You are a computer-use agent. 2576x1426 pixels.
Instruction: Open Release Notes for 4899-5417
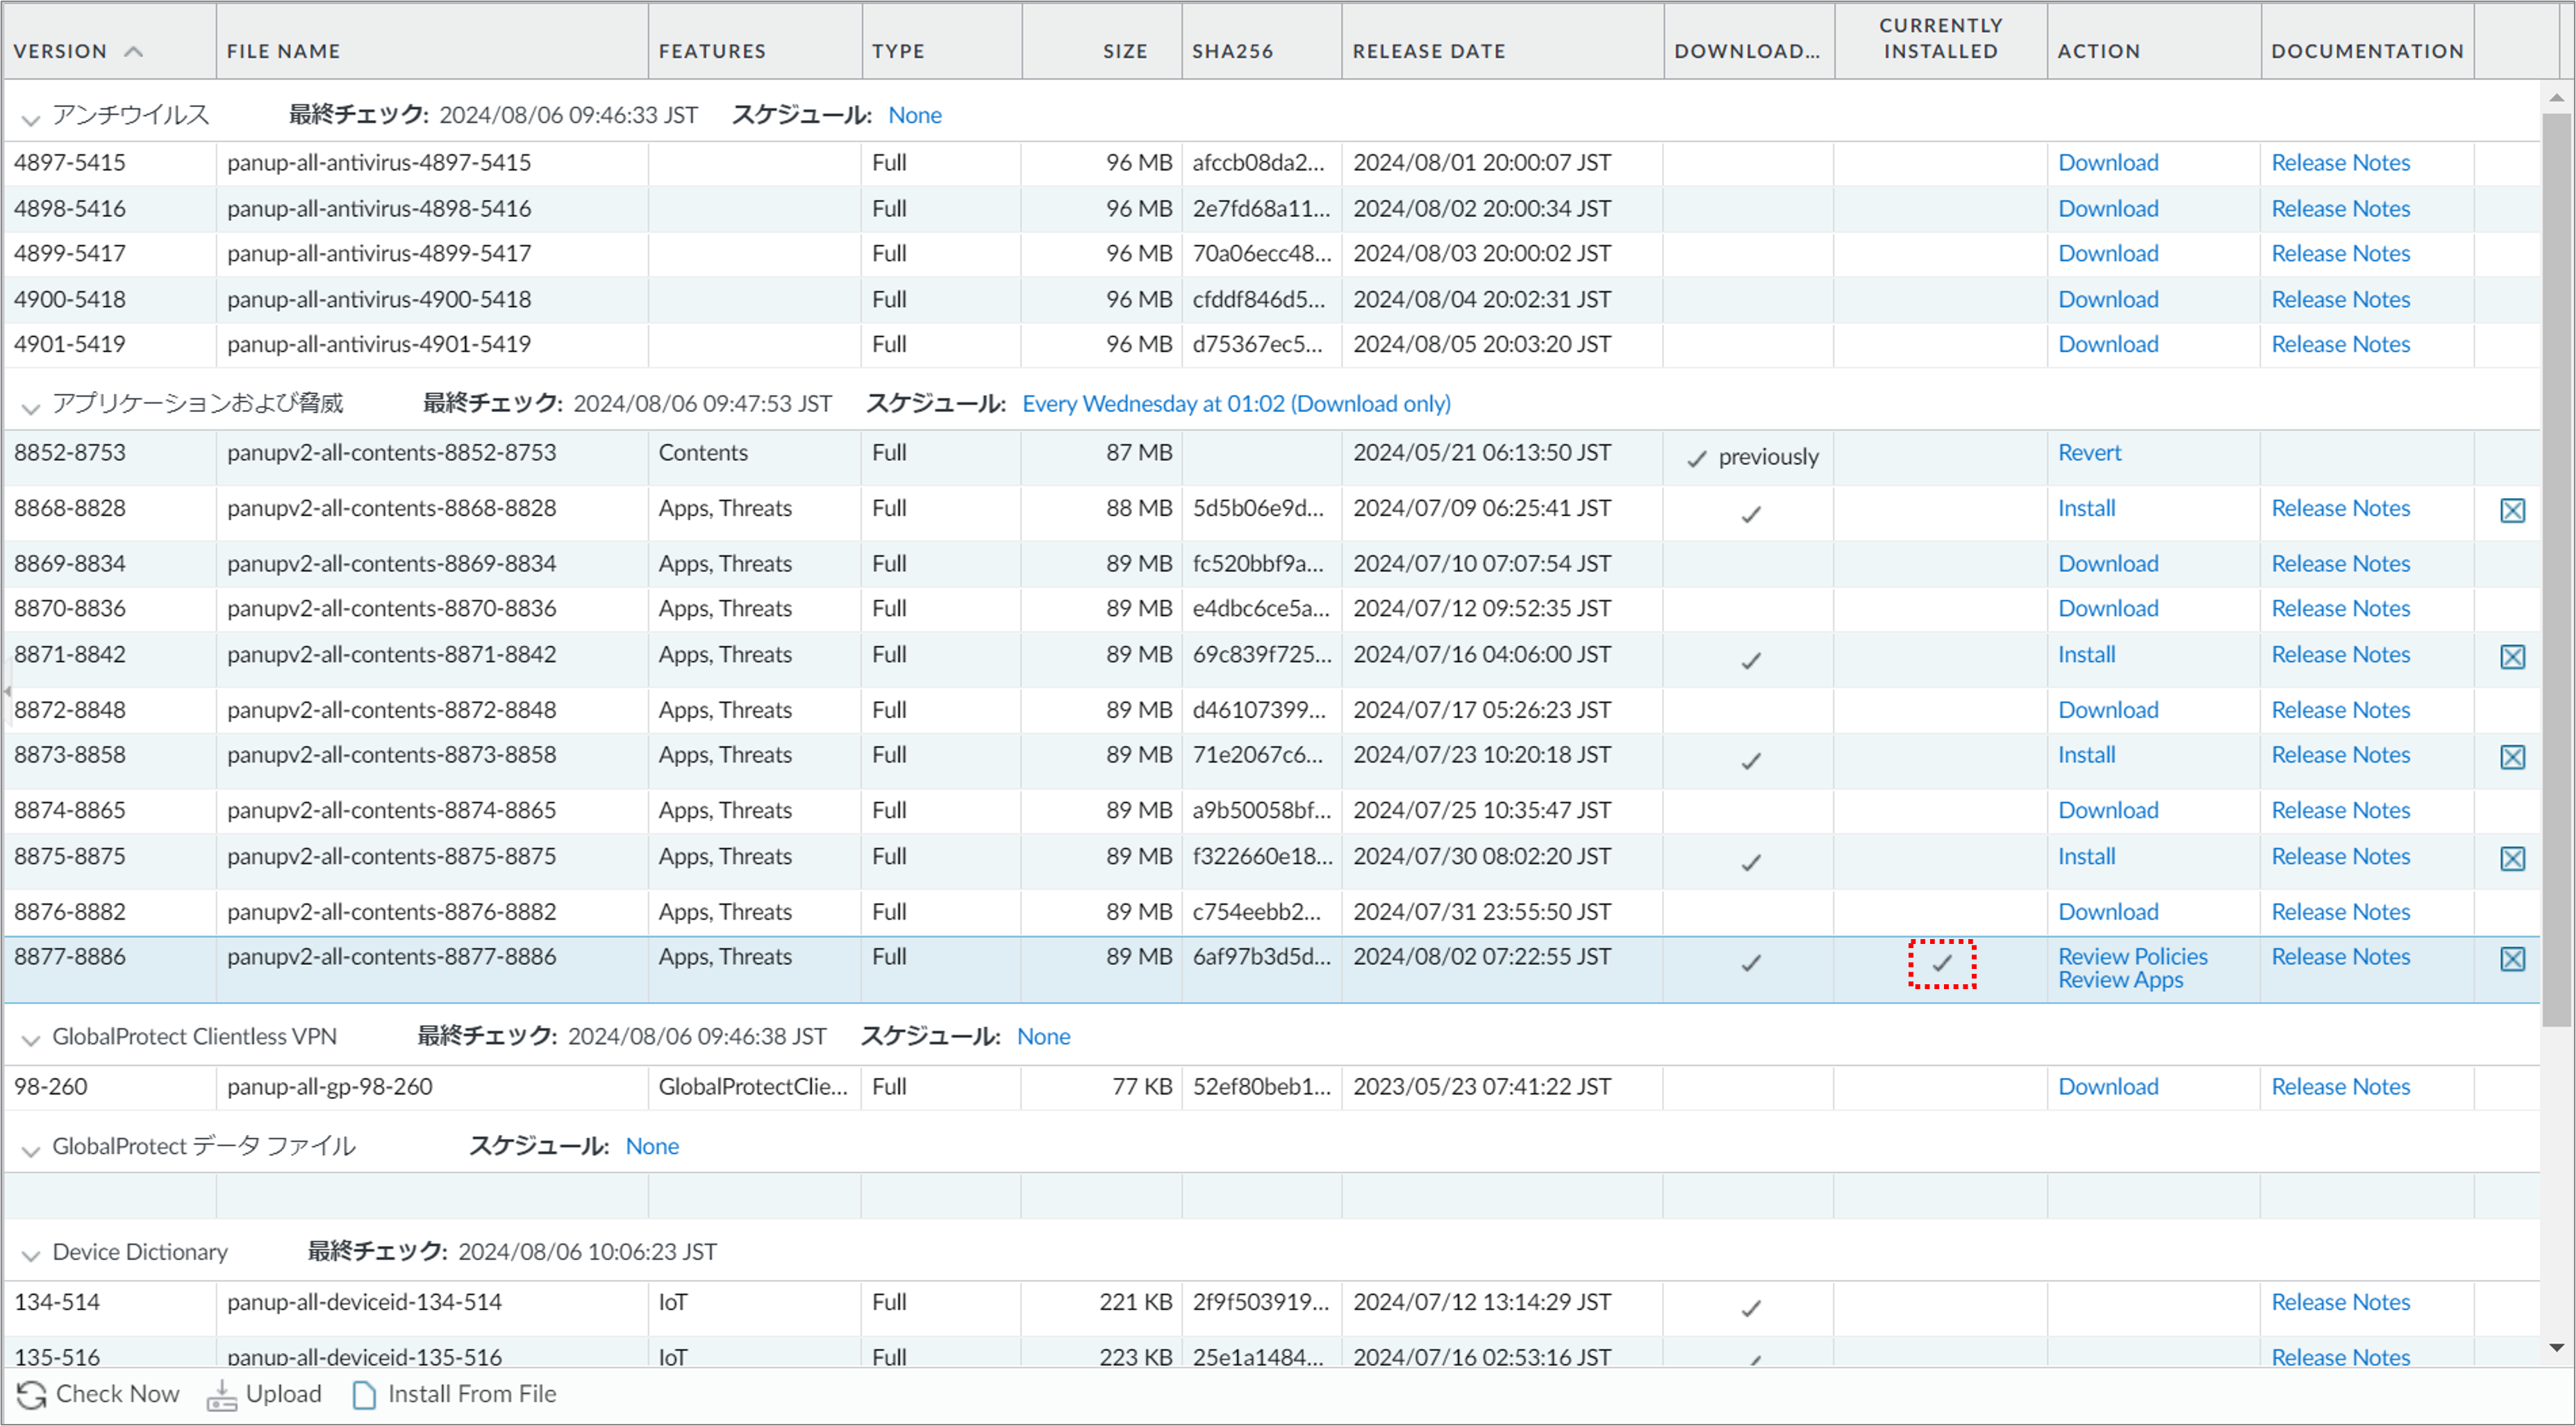click(x=2340, y=253)
